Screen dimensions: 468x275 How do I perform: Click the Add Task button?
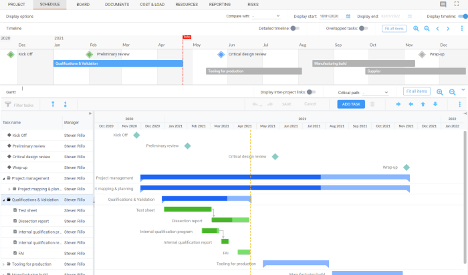tap(350, 104)
